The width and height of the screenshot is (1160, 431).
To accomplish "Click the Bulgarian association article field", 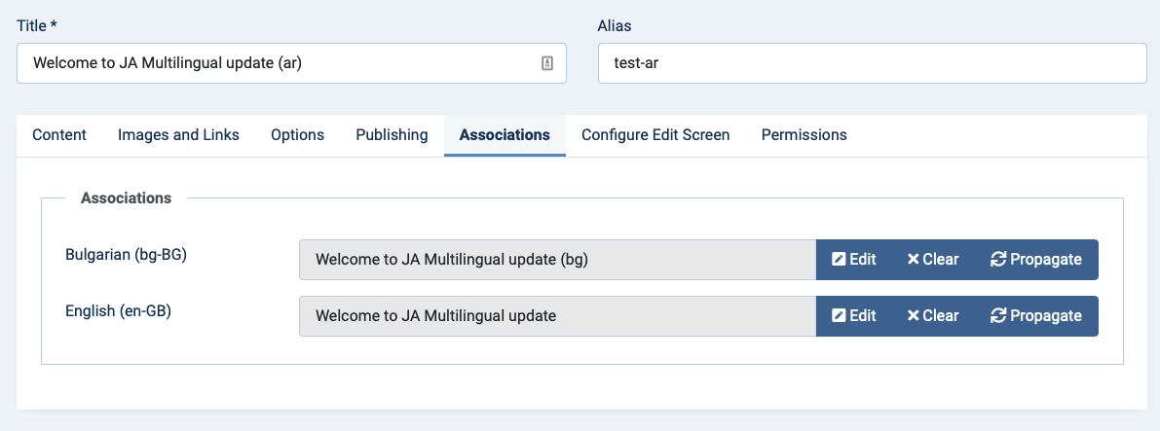I will pos(558,260).
